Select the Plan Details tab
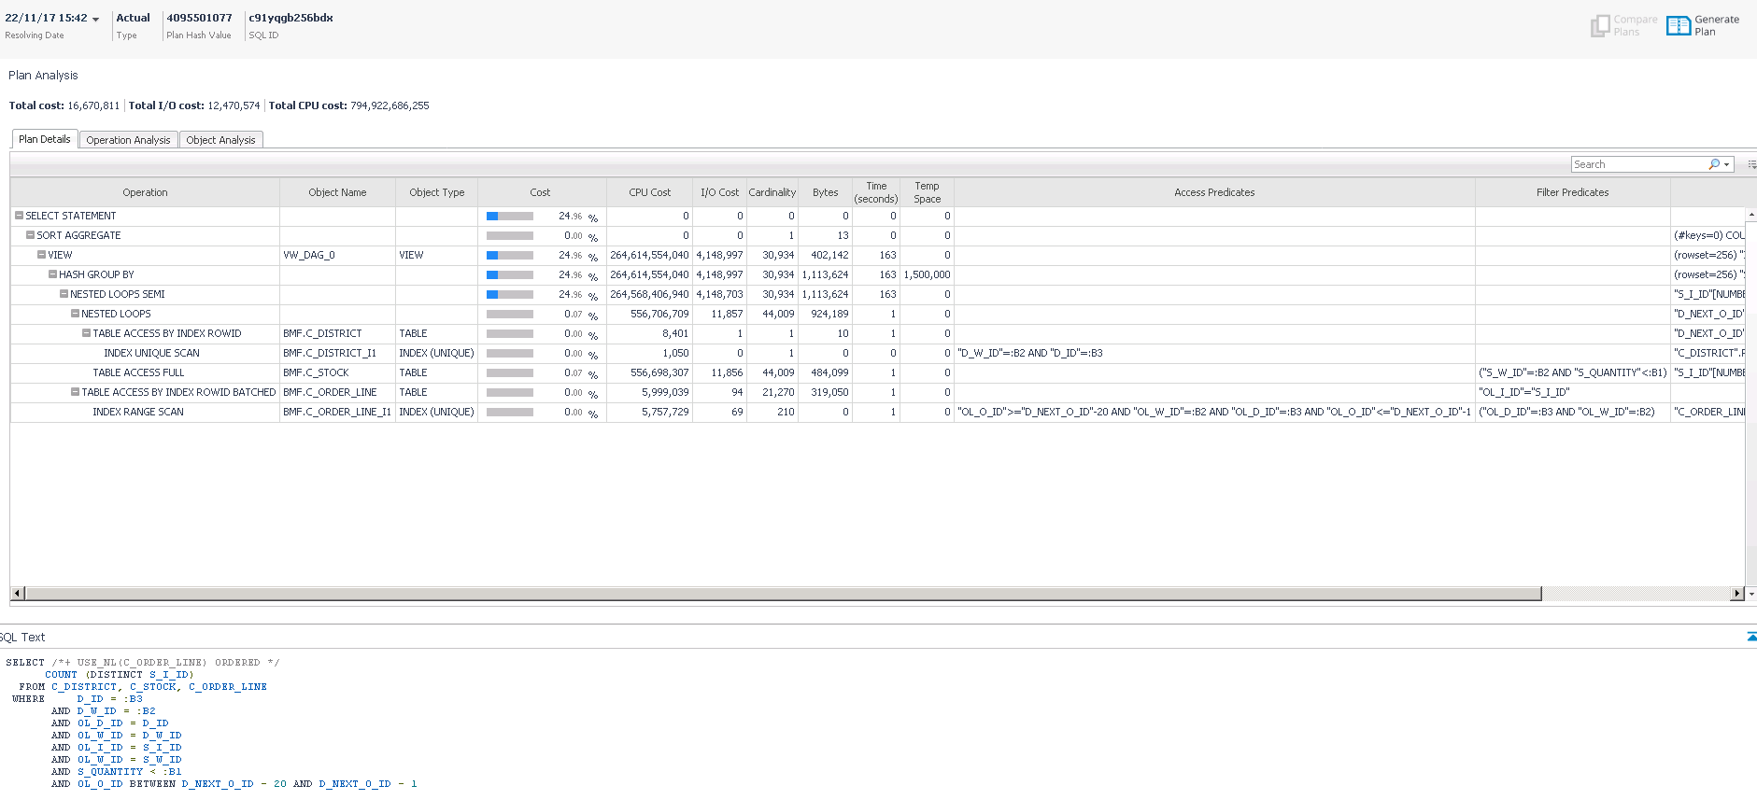Viewport: 1757px width, 800px height. point(45,139)
